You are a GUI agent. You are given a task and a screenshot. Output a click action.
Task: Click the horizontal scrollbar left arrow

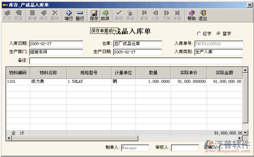click(x=8, y=138)
